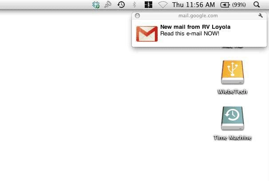This screenshot has width=269, height=181.
Task: Select the WiebeTech USB drive icon
Action: [233, 72]
